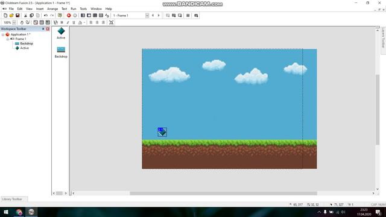Collapse the Application 1 tree node
The width and height of the screenshot is (386, 217).
tap(3, 34)
